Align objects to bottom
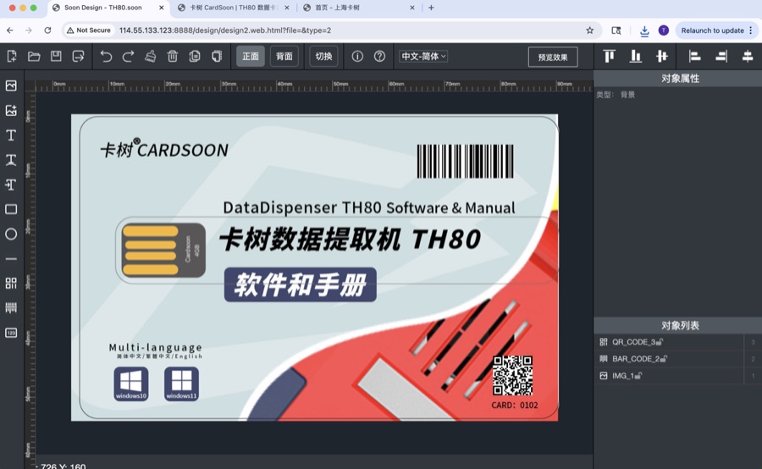Viewport: 762px width, 469px height. pos(636,57)
